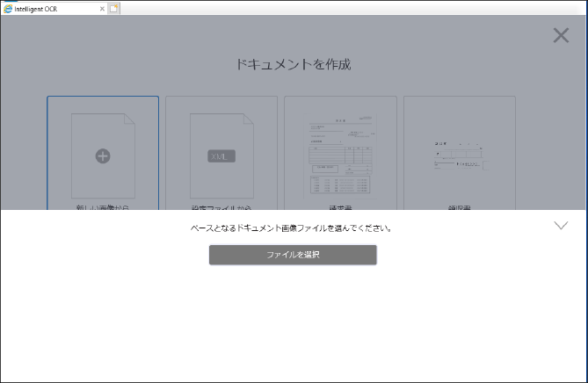
Task: Collapse the file selection panel with chevron
Action: (561, 226)
